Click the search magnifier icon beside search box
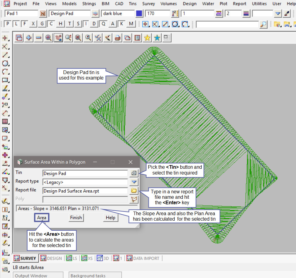This screenshot has height=278, width=296. (264, 24)
